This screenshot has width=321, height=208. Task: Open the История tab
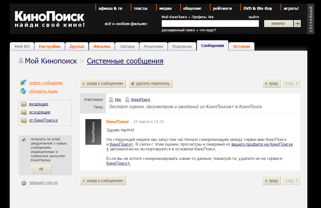click(x=242, y=46)
